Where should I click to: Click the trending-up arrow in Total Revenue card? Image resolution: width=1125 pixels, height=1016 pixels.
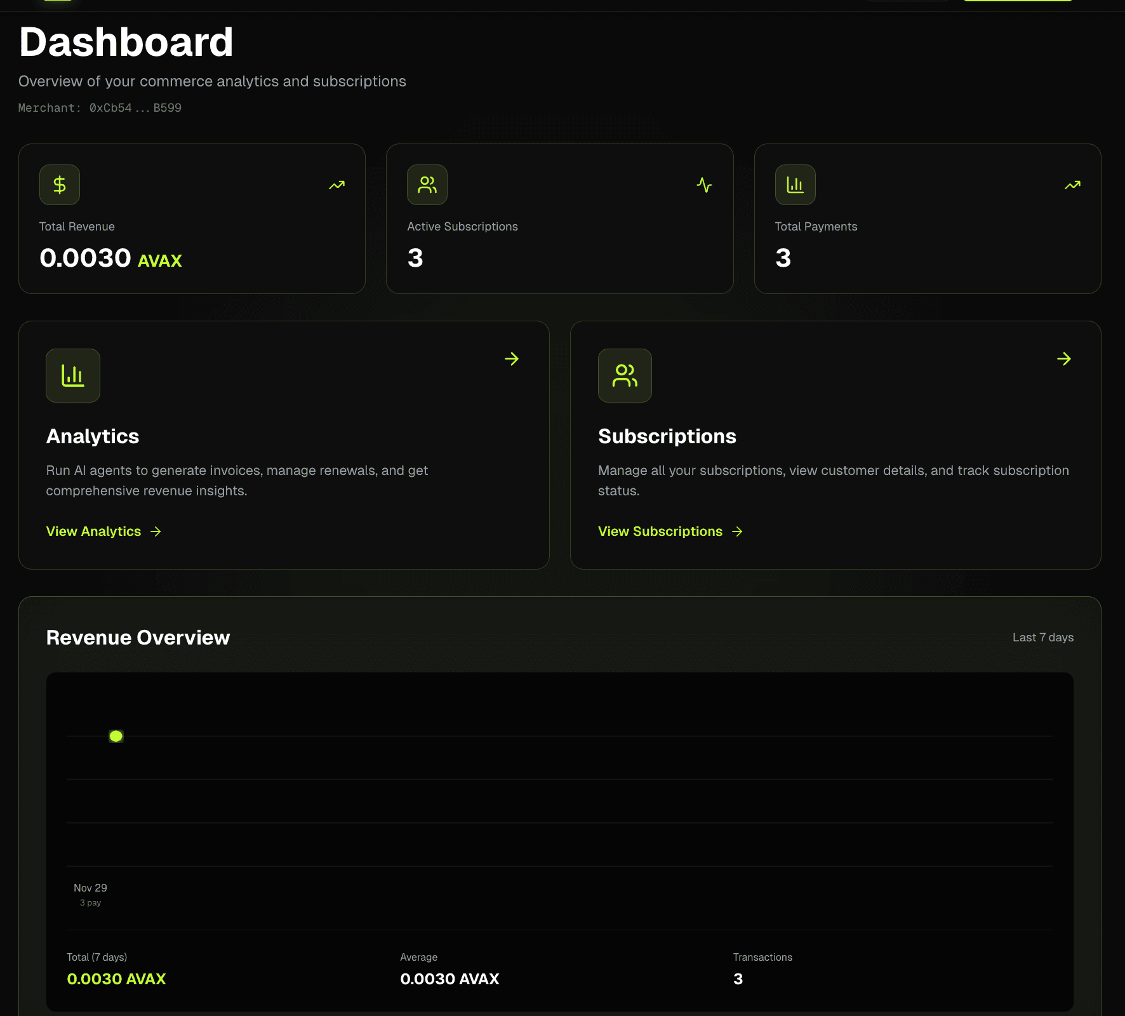pyautogui.click(x=336, y=185)
